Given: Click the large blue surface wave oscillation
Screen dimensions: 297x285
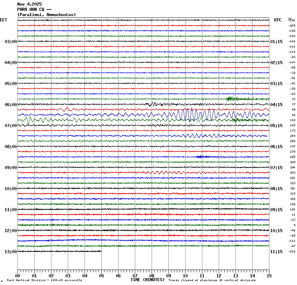Looking at the screenshot, I should point(189,114).
